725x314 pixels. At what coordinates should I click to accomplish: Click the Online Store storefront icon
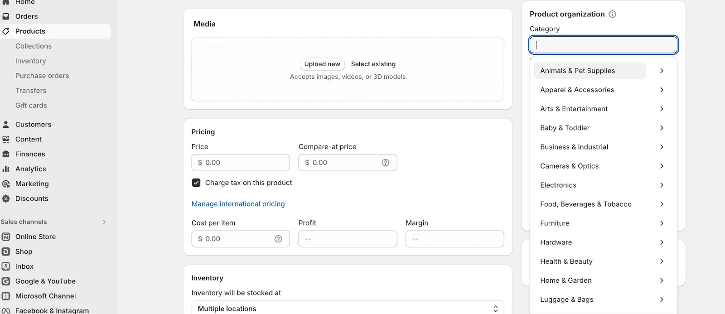point(6,237)
